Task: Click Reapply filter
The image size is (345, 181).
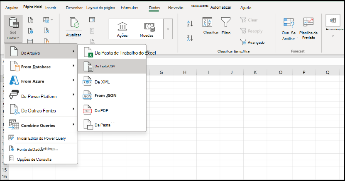Action: (251, 31)
